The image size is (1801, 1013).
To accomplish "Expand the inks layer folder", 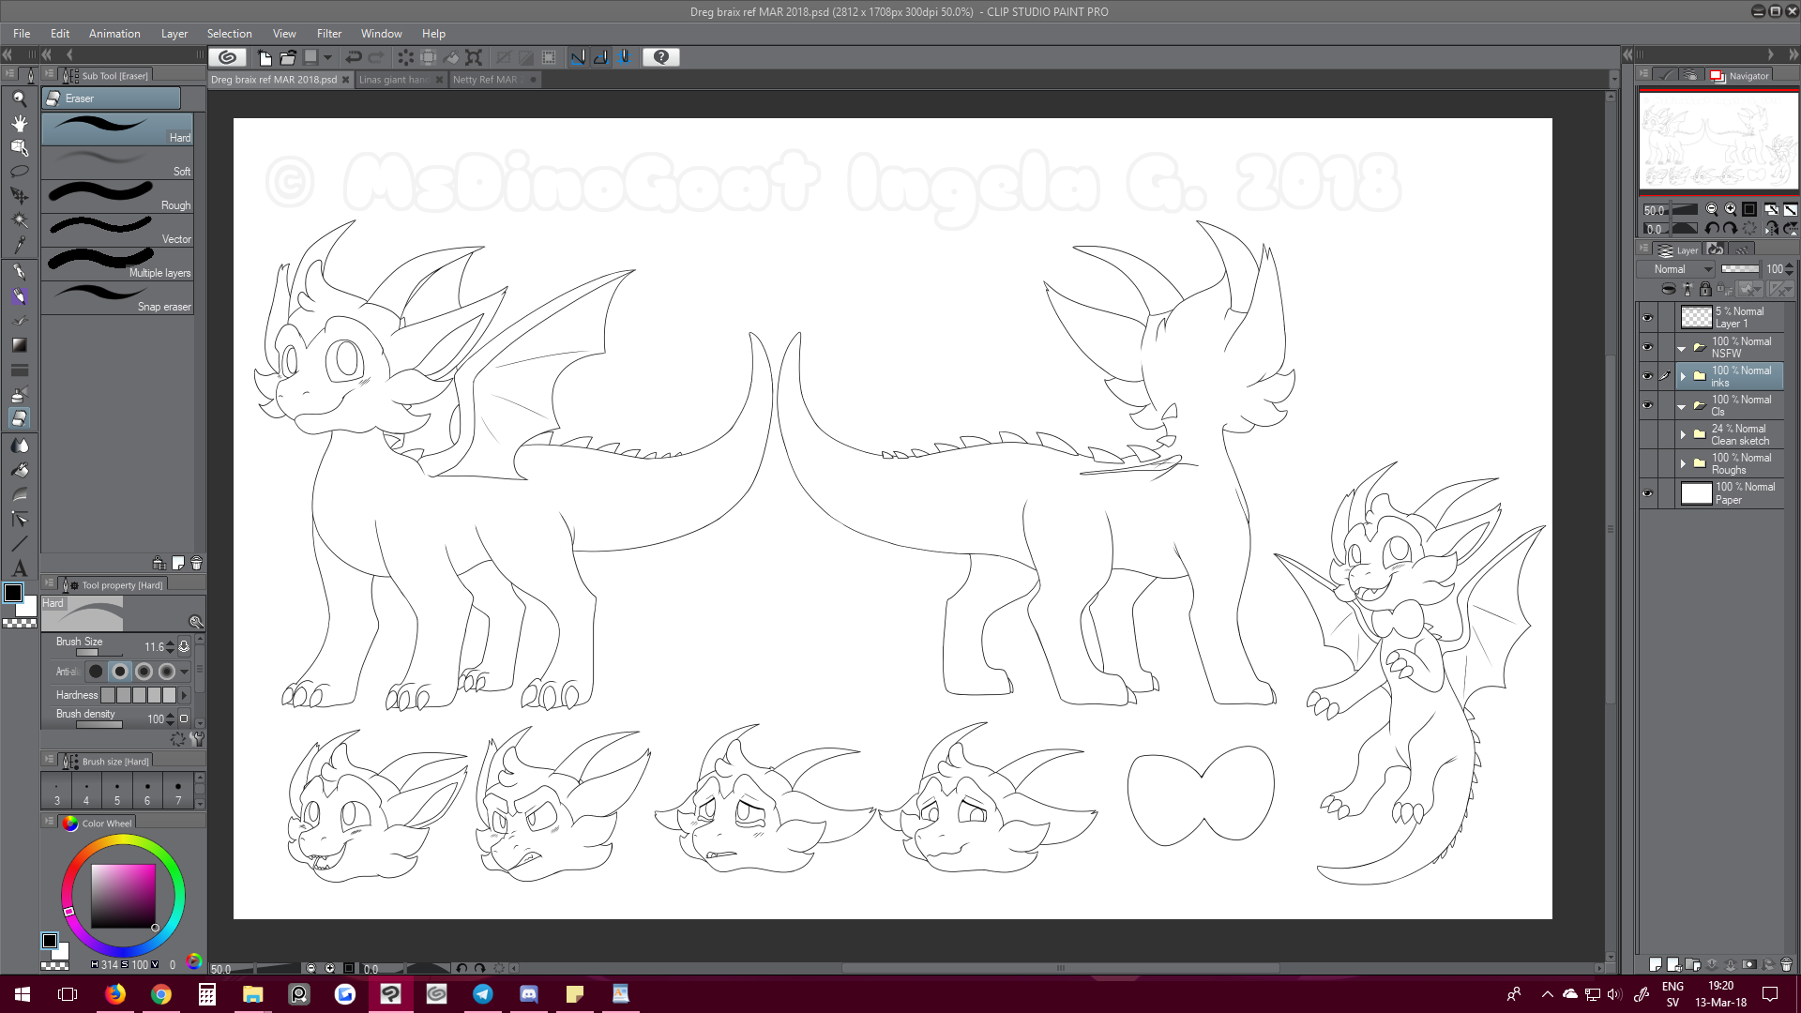I will pyautogui.click(x=1683, y=377).
